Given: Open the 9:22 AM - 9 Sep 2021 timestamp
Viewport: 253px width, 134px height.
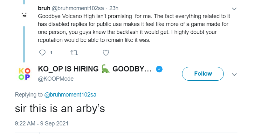Looking at the screenshot, I should click(42, 124).
